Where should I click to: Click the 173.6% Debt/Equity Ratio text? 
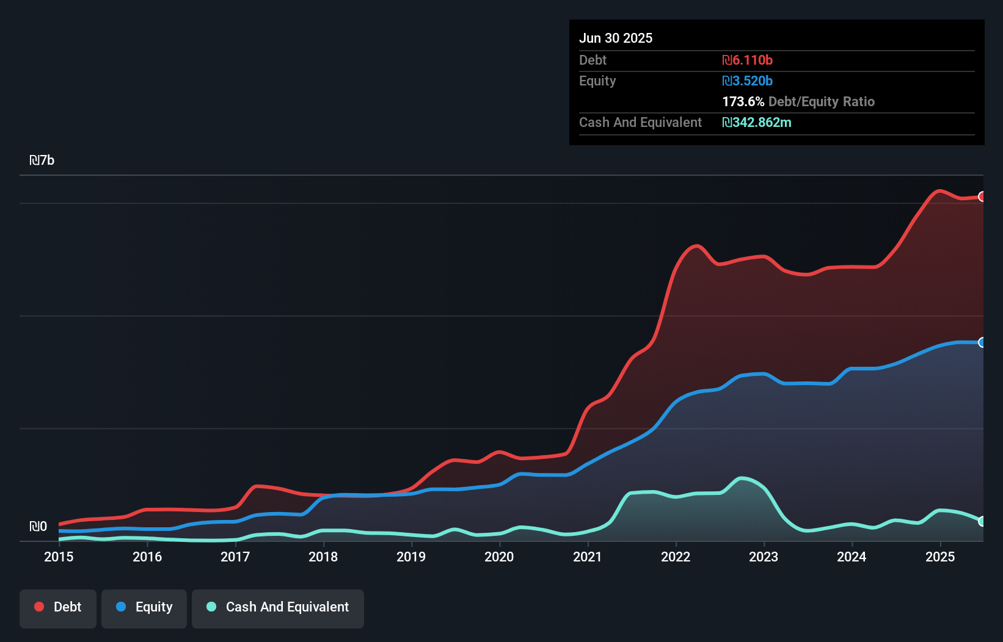(x=798, y=101)
